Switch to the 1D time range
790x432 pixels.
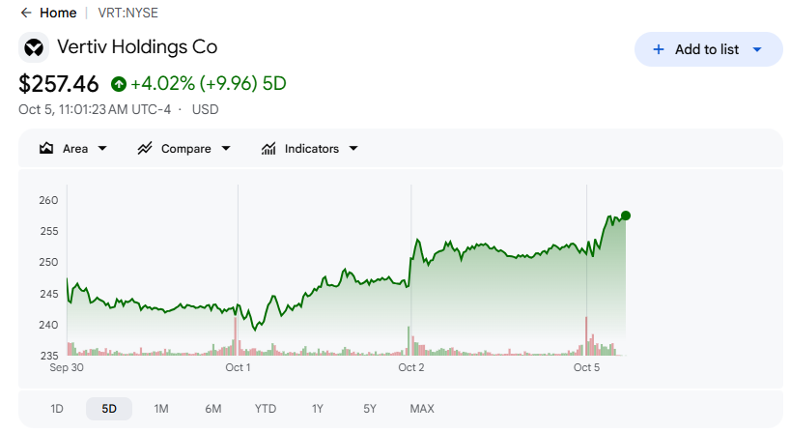tap(57, 408)
